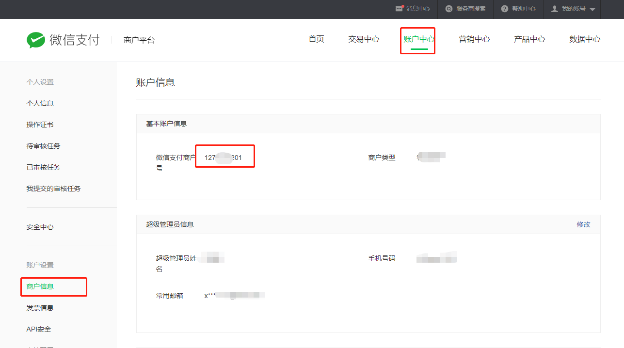Open API安全 in the sidebar
Image resolution: width=624 pixels, height=348 pixels.
38,329
